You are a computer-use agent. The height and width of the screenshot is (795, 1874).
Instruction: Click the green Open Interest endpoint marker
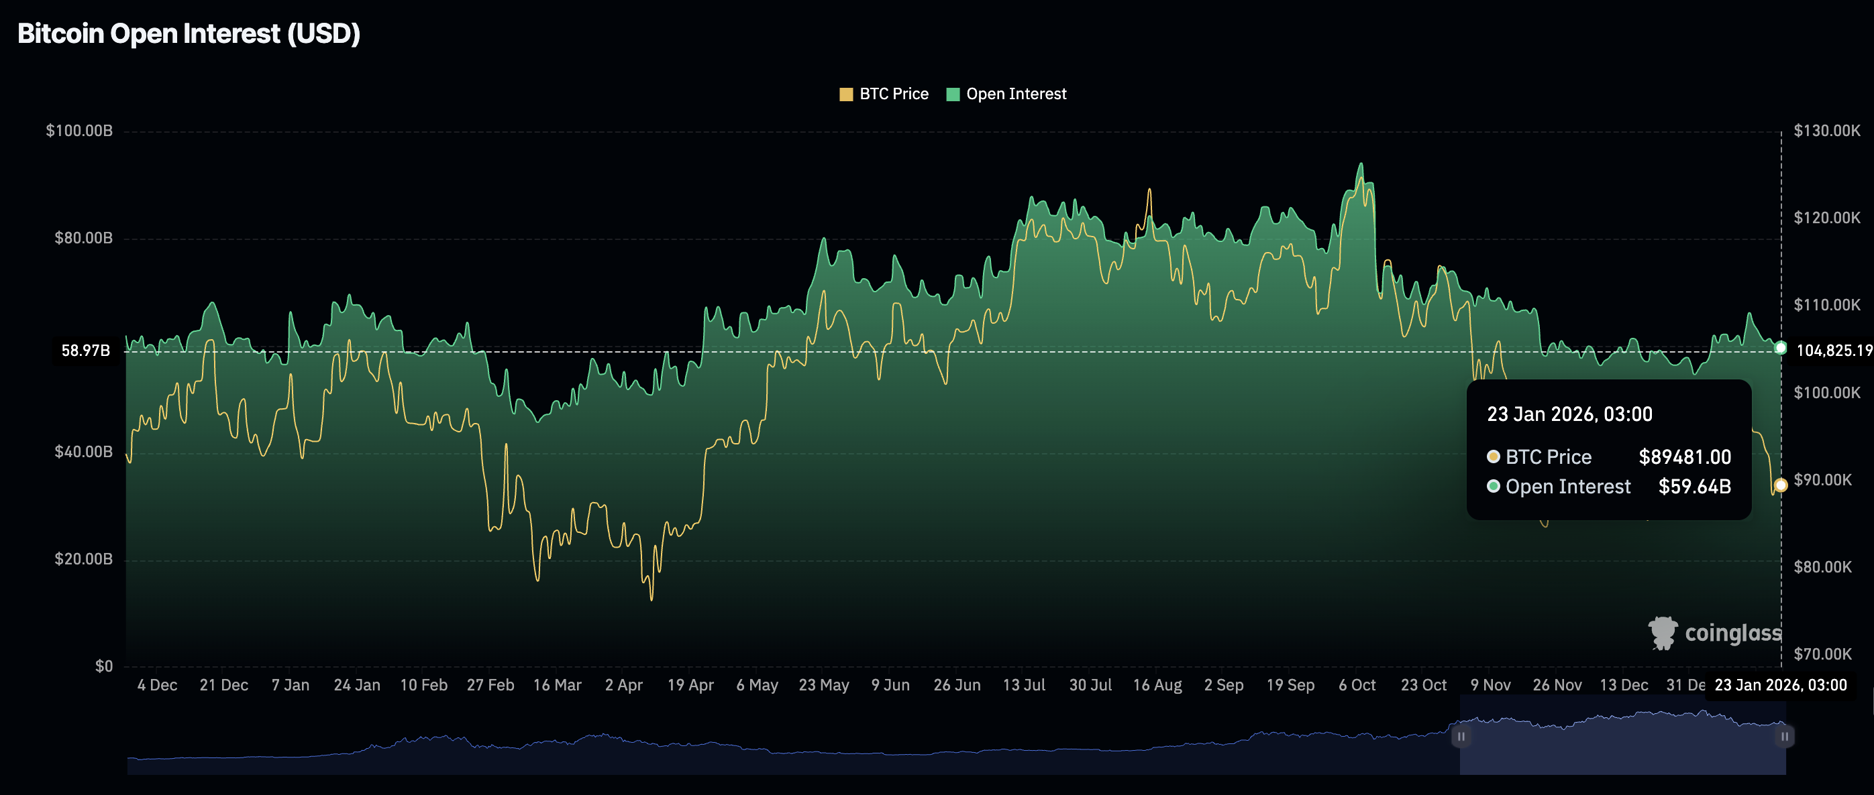coord(1780,348)
